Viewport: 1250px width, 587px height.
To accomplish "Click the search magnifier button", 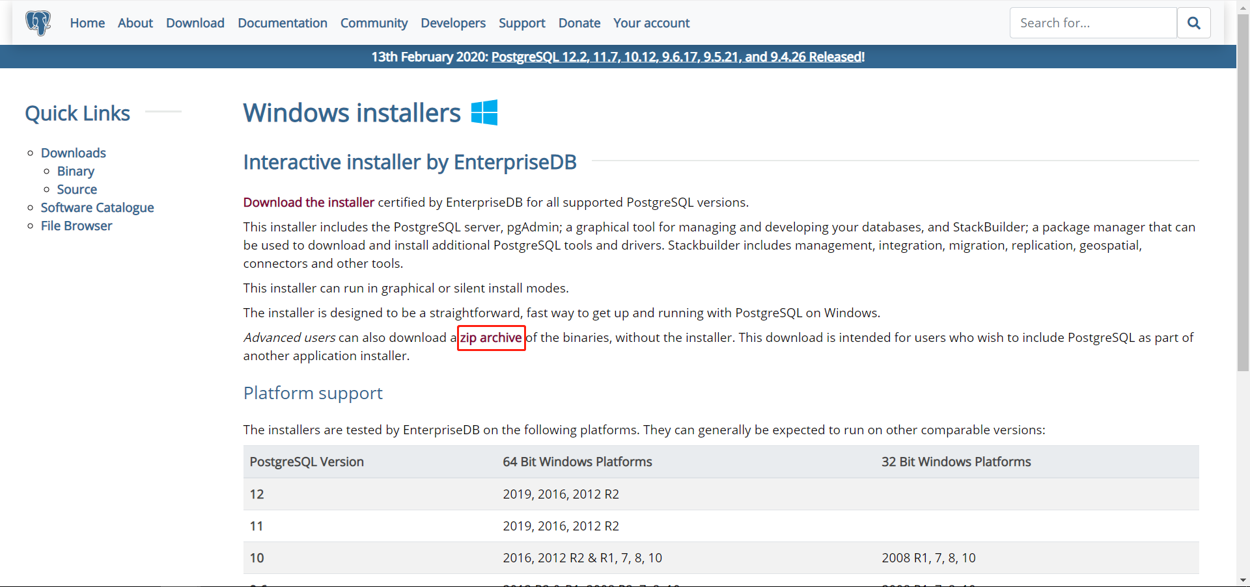I will pyautogui.click(x=1193, y=23).
